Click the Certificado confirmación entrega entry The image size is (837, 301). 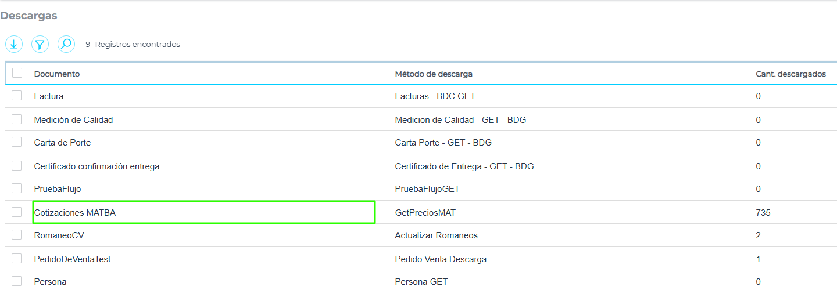(x=96, y=166)
